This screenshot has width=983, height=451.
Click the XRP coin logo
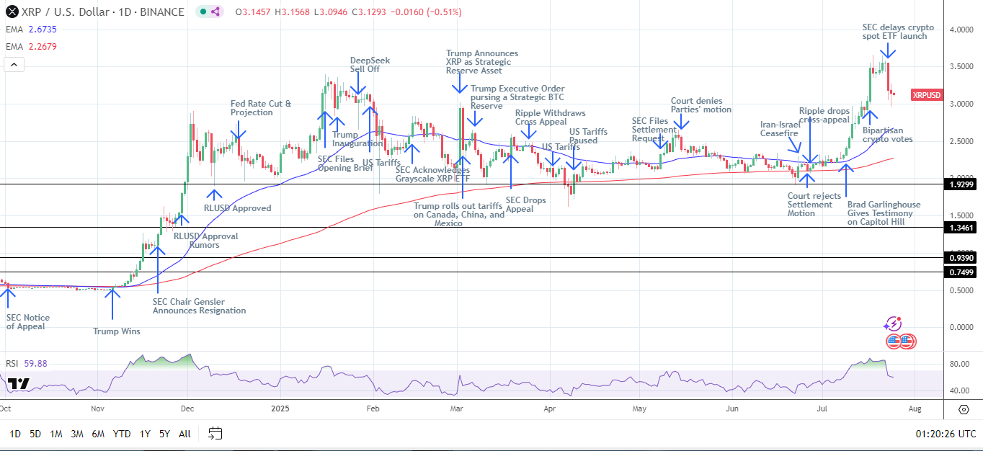(x=10, y=12)
